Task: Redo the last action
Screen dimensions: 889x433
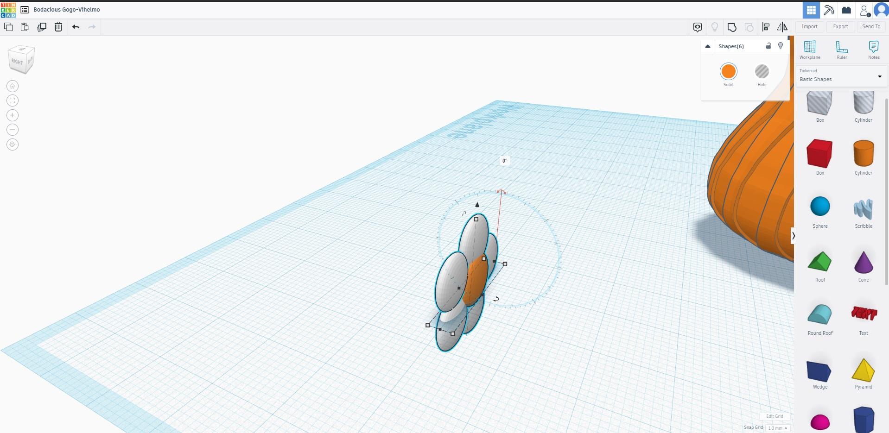Action: pos(92,27)
